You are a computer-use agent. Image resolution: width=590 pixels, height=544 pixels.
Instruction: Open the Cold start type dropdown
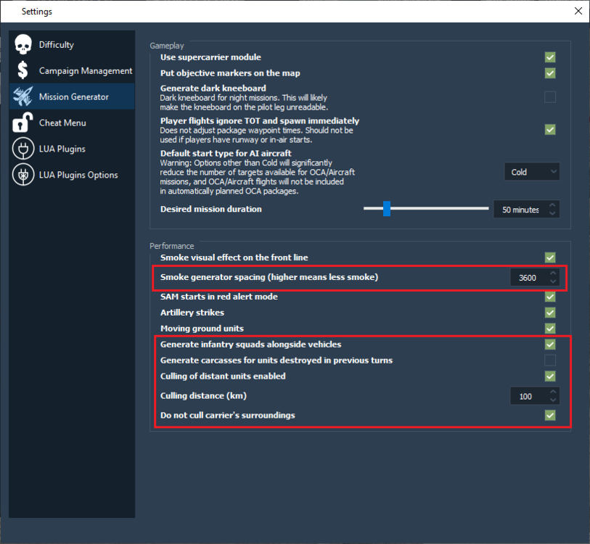point(532,172)
